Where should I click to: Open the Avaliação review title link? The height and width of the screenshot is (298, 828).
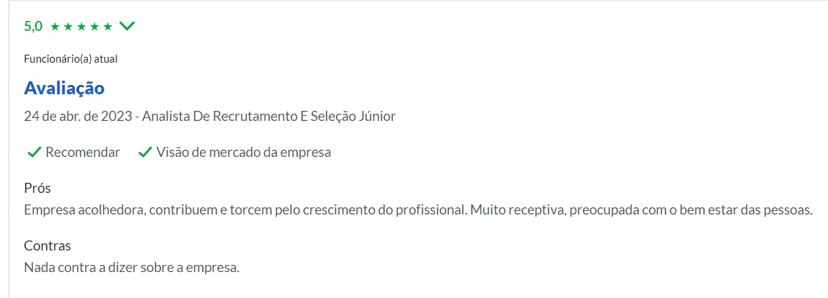pos(65,89)
